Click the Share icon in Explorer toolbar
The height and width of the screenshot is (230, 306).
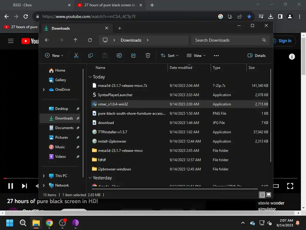point(134,55)
